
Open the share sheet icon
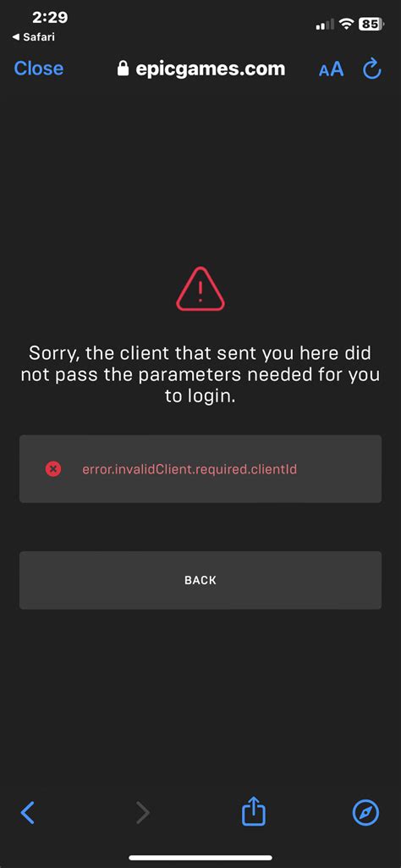[254, 811]
